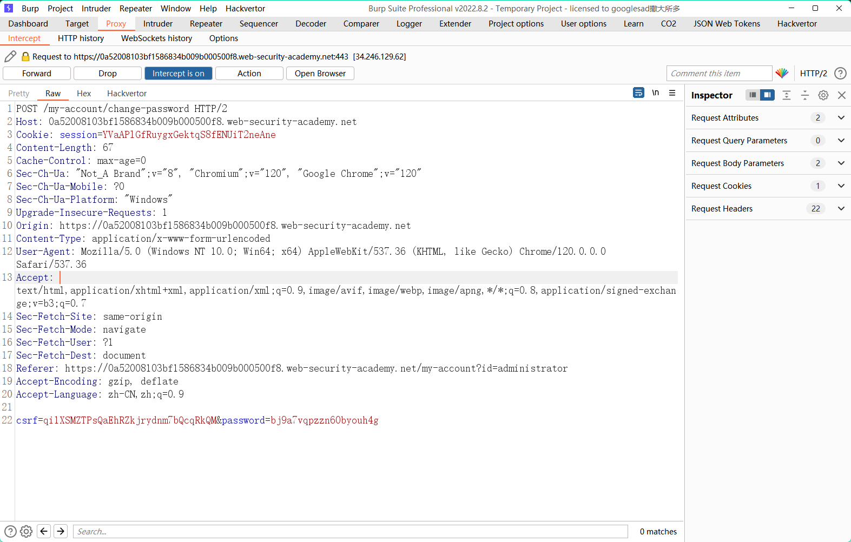
Task: Switch to WebSockets history sub-tab
Action: coord(156,38)
